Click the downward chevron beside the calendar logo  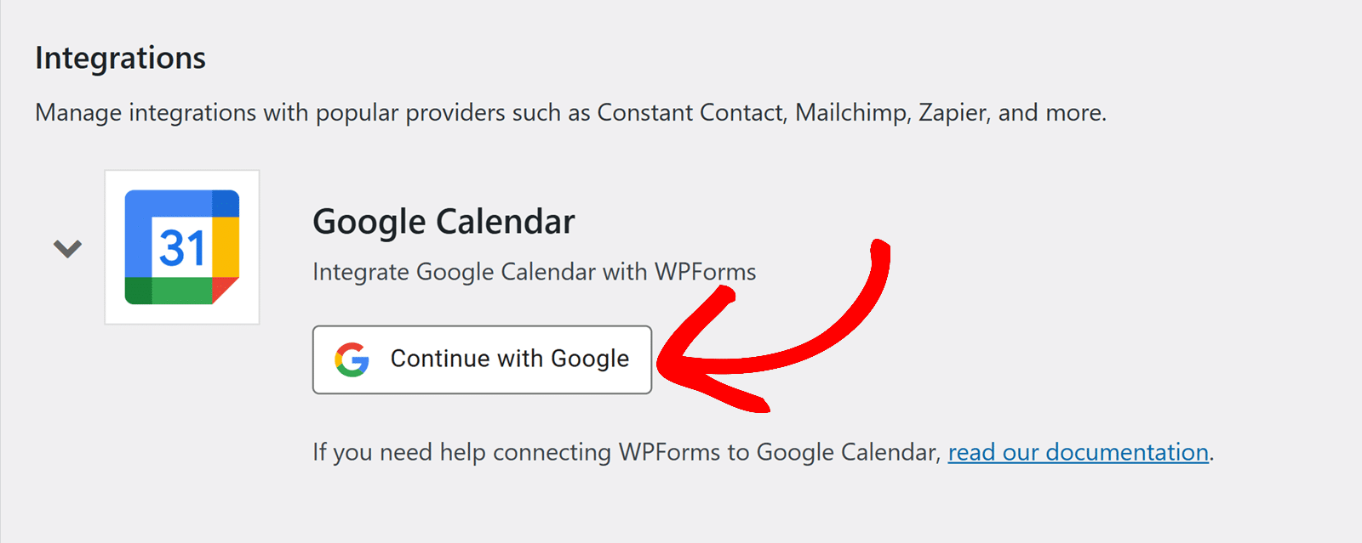(x=68, y=247)
